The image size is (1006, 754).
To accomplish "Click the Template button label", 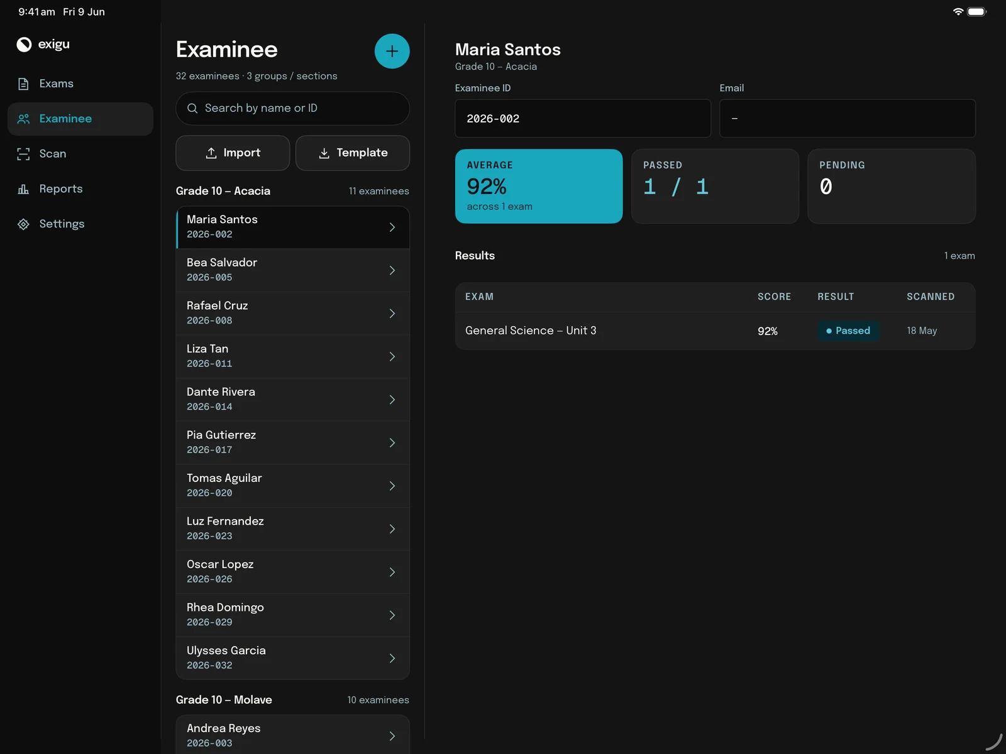I will click(x=362, y=153).
